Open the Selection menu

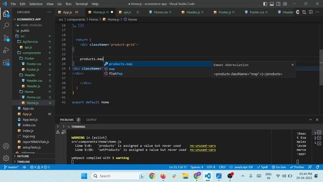[36, 4]
